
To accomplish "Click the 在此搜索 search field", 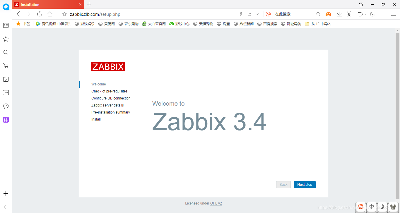I will click(294, 14).
